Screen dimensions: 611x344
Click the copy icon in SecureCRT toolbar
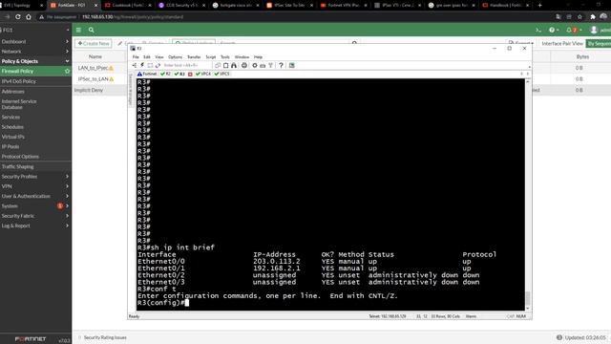pyautogui.click(x=218, y=65)
